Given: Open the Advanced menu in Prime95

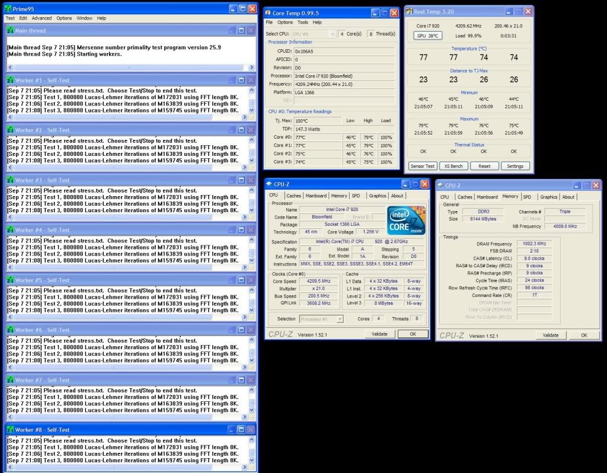Looking at the screenshot, I should 41,18.
